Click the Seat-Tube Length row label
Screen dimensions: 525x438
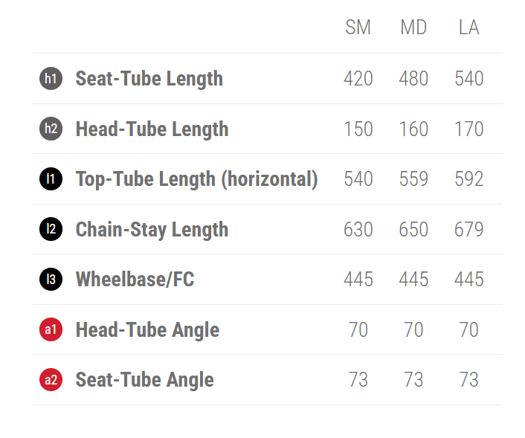[149, 79]
